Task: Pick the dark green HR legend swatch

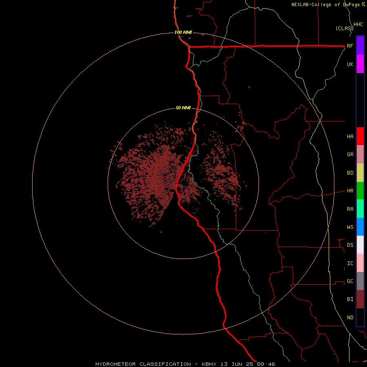Action: (360, 191)
